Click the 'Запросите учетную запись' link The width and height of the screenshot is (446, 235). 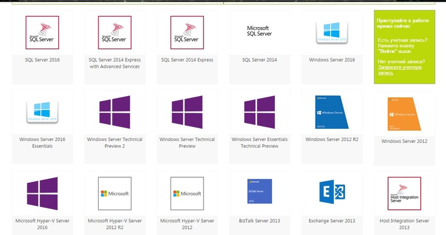tap(400, 70)
